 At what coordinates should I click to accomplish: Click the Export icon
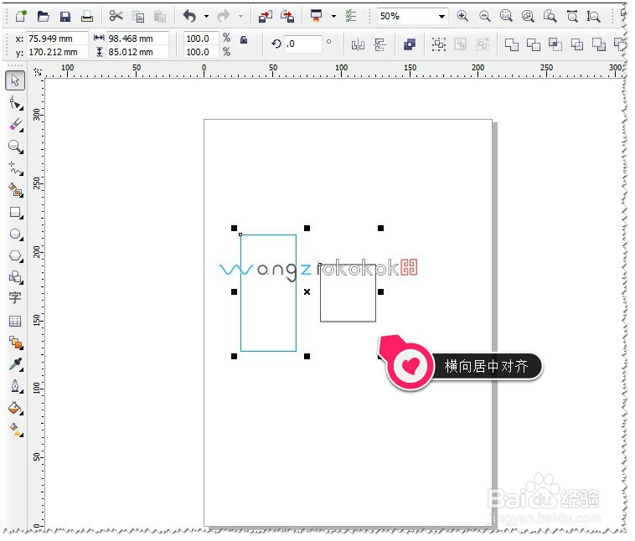pyautogui.click(x=287, y=17)
